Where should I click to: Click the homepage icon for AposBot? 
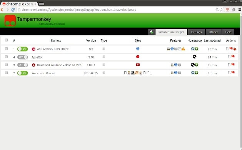click(194, 57)
